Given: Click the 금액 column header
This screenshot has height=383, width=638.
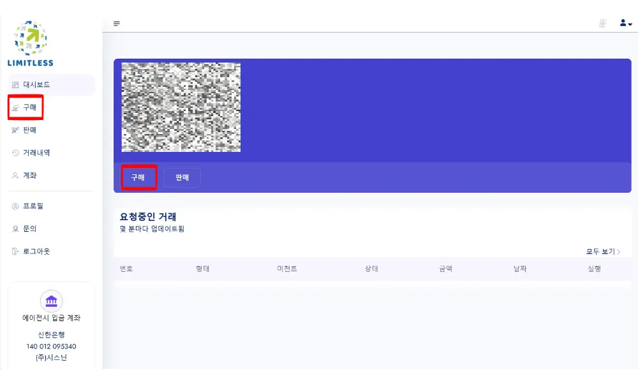Looking at the screenshot, I should (x=445, y=269).
